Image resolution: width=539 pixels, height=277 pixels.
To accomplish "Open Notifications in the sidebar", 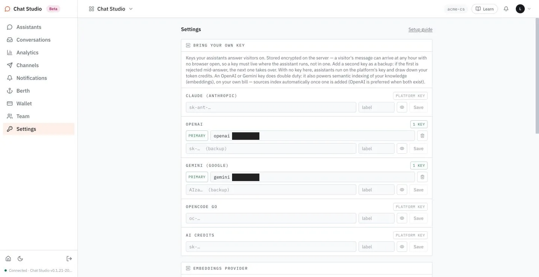I will click(x=39, y=78).
